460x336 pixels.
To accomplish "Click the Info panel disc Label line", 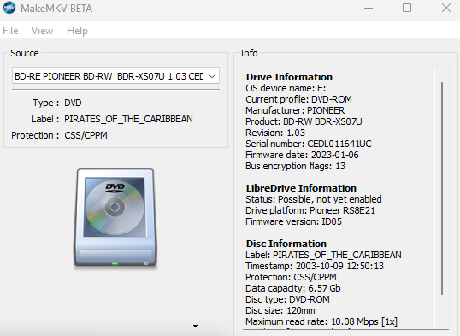I will 323,255.
